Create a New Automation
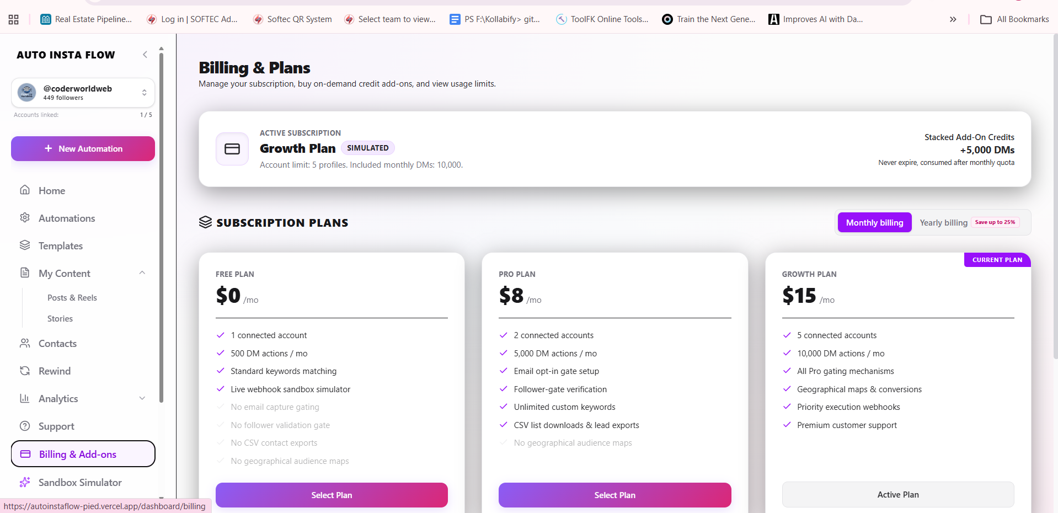This screenshot has width=1058, height=513. (x=83, y=149)
